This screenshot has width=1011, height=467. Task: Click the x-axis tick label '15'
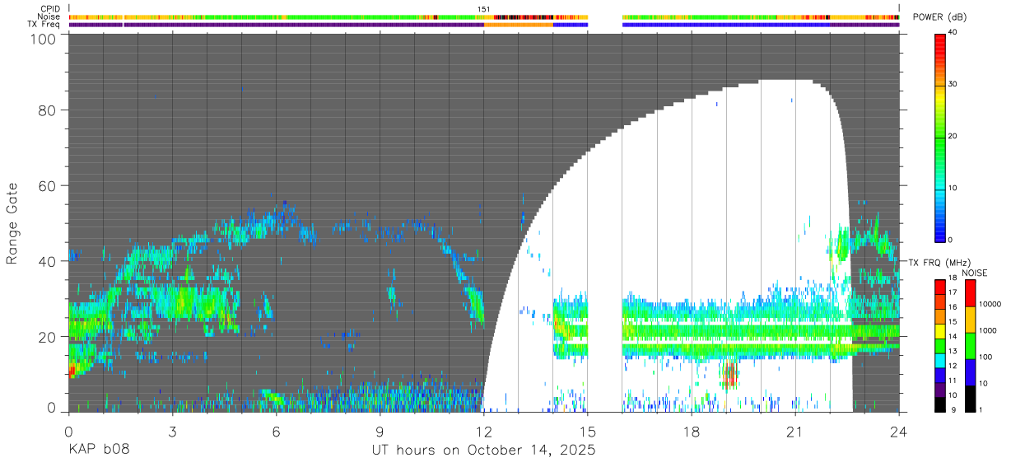coord(588,431)
